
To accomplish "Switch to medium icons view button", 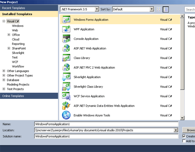I will pyautogui.click(x=166, y=9).
